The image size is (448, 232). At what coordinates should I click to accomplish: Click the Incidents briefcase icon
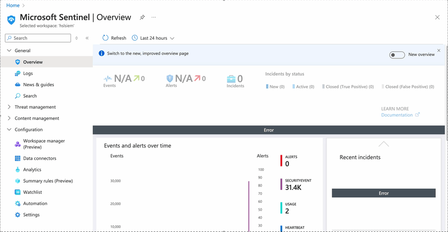(231, 79)
